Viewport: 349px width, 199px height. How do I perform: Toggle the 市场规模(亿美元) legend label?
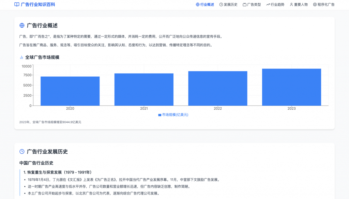click(175, 115)
